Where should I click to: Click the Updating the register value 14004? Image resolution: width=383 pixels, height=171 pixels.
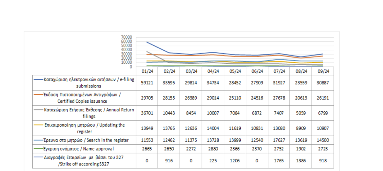click(x=213, y=128)
